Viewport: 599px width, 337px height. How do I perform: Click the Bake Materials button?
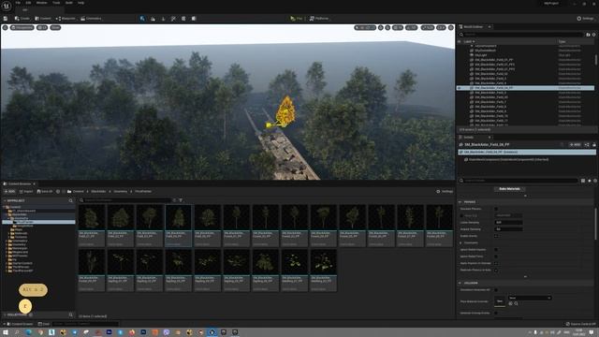pyautogui.click(x=509, y=189)
